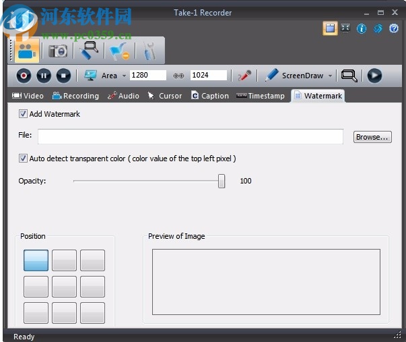Click the toolbar grip handle
Viewport: 406px width, 342px height.
(11, 51)
